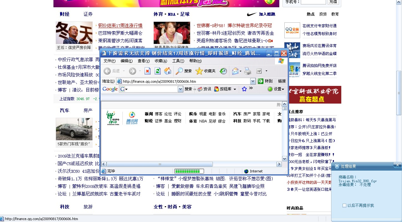This screenshot has width=402, height=222.
Task: Click the 手机号 input field
Action: click(313, 2)
